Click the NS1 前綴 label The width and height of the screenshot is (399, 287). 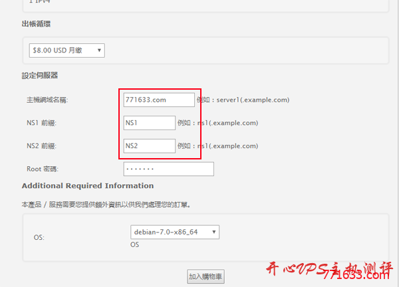(x=43, y=123)
